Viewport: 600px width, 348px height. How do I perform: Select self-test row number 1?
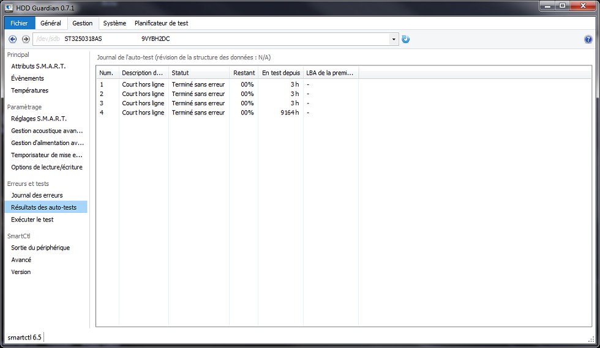[227, 84]
